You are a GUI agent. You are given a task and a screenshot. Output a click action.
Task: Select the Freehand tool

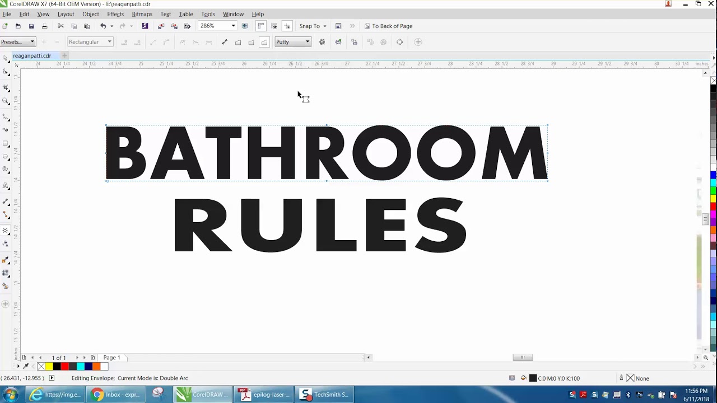6,116
